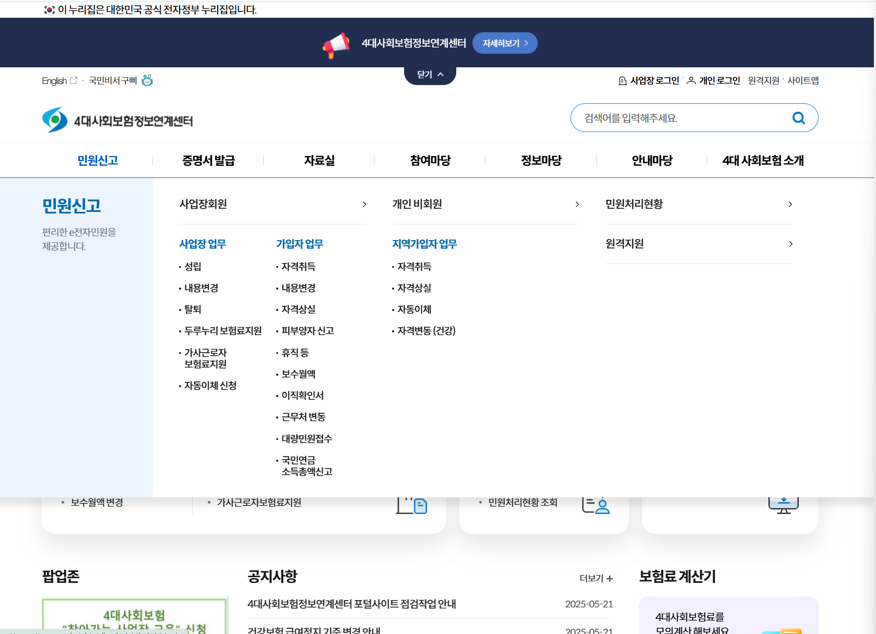The height and width of the screenshot is (634, 876).
Task: Open the 민원신고 main menu tab
Action: click(x=98, y=160)
